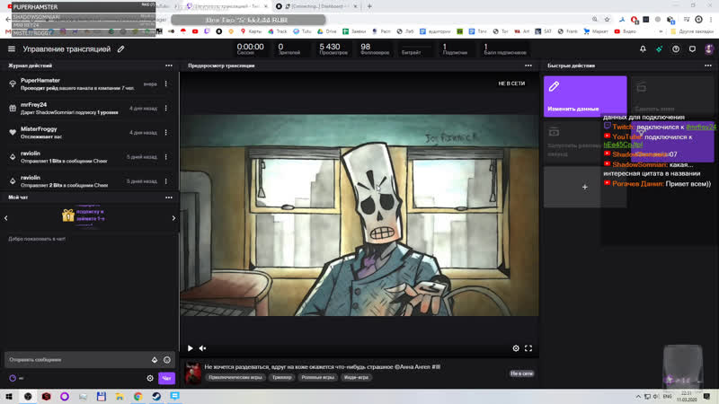The height and width of the screenshot is (404, 719).
Task: Click the pencil next to Управление трансляцией
Action: click(120, 49)
